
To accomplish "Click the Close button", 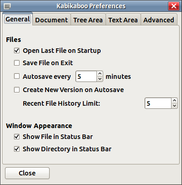I will coord(27,173).
